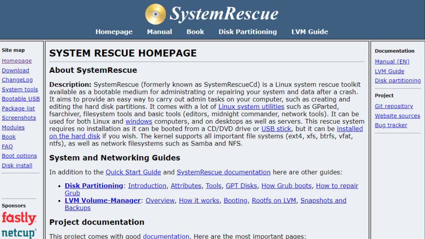
Task: Open the fastly sponsor logo
Action: [19, 218]
